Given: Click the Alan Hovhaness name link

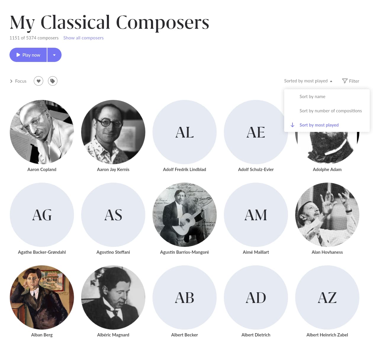Looking at the screenshot, I should coord(327,252).
